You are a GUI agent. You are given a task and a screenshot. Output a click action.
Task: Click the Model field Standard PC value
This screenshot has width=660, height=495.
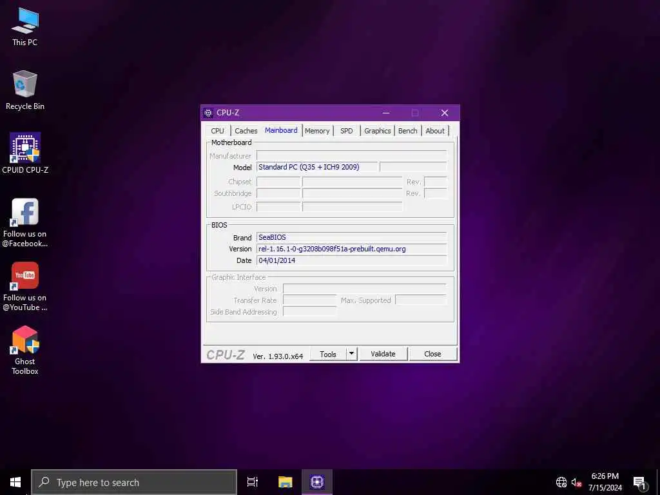click(317, 167)
